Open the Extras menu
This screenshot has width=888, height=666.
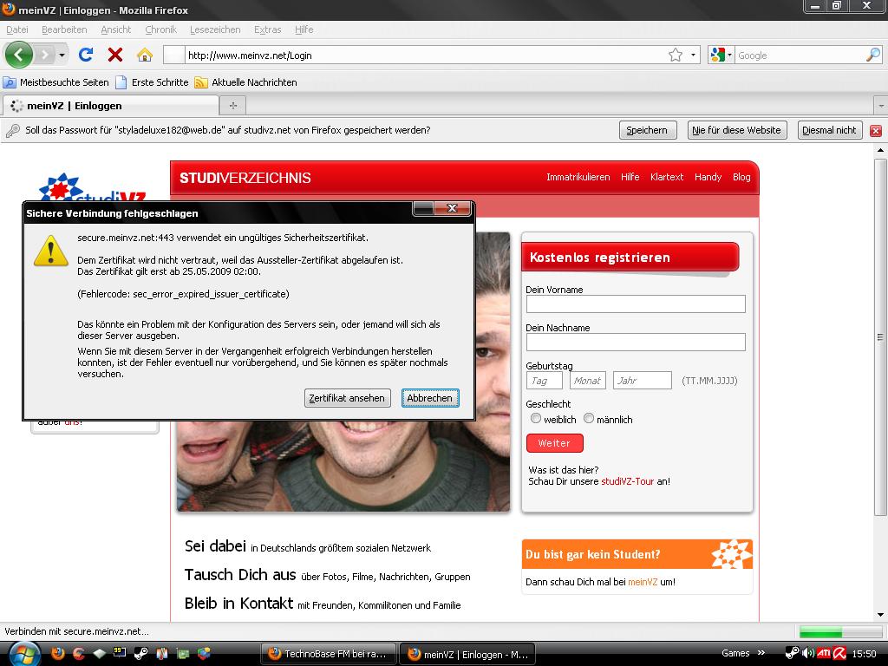pyautogui.click(x=267, y=29)
